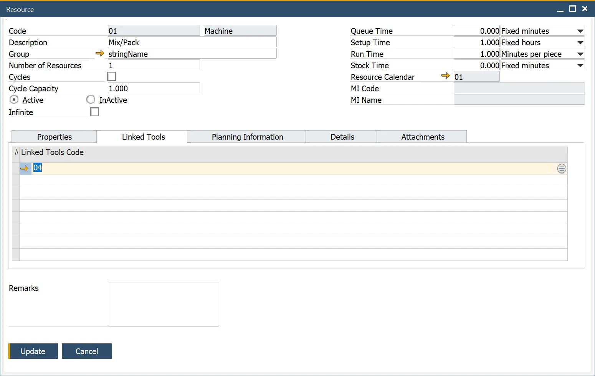Click the Group link arrow icon
The width and height of the screenshot is (595, 376).
click(x=99, y=53)
